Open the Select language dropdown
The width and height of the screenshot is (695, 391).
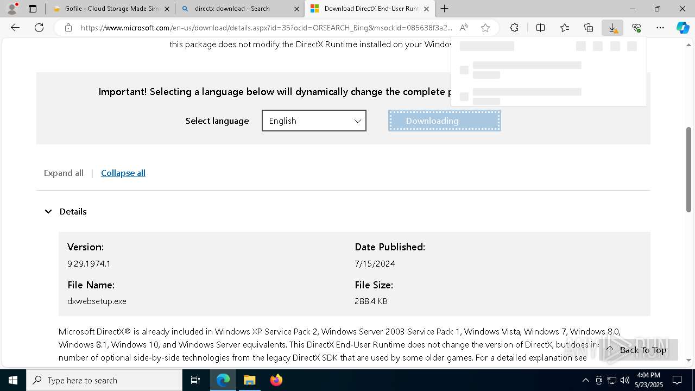[x=314, y=121]
